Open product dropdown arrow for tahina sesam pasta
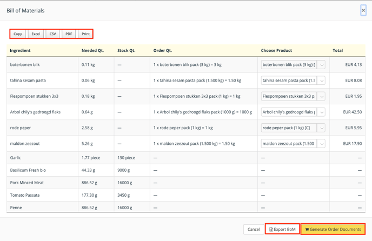Screen dimensions: 372x241 point(321,81)
